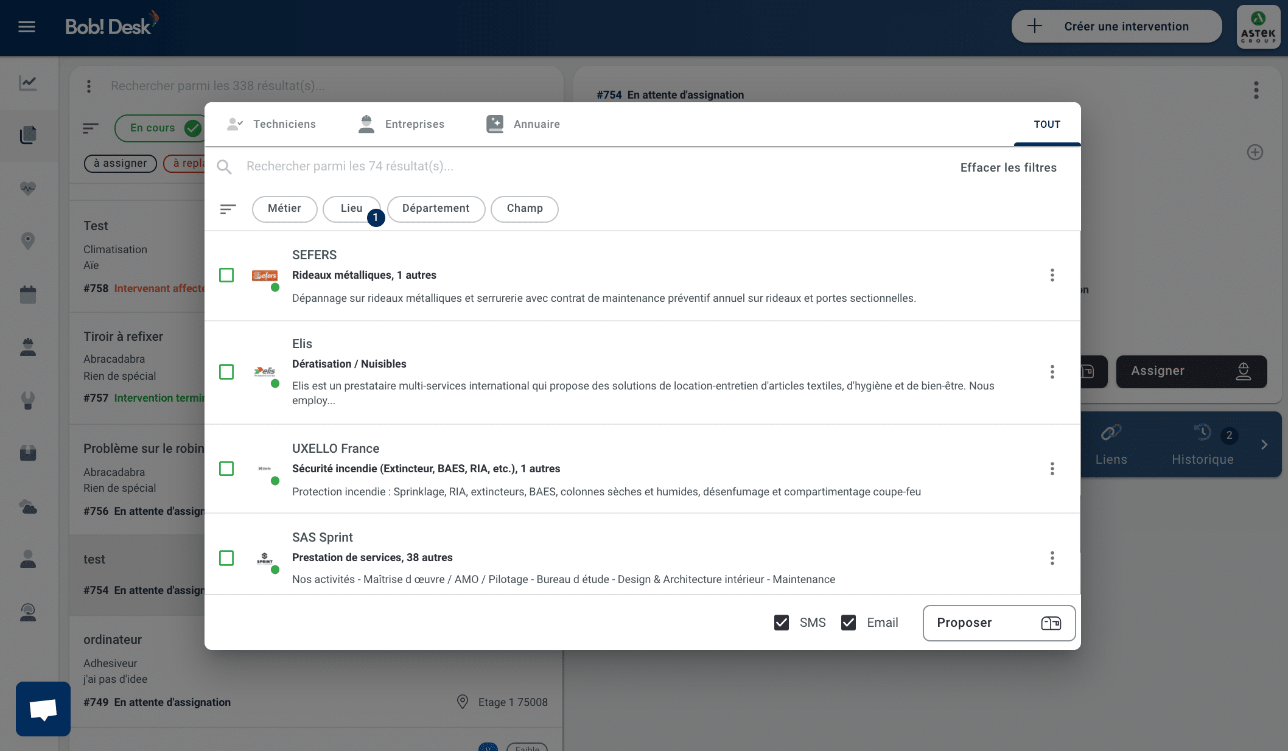
Task: Uncheck the Email notification checkbox
Action: (849, 623)
